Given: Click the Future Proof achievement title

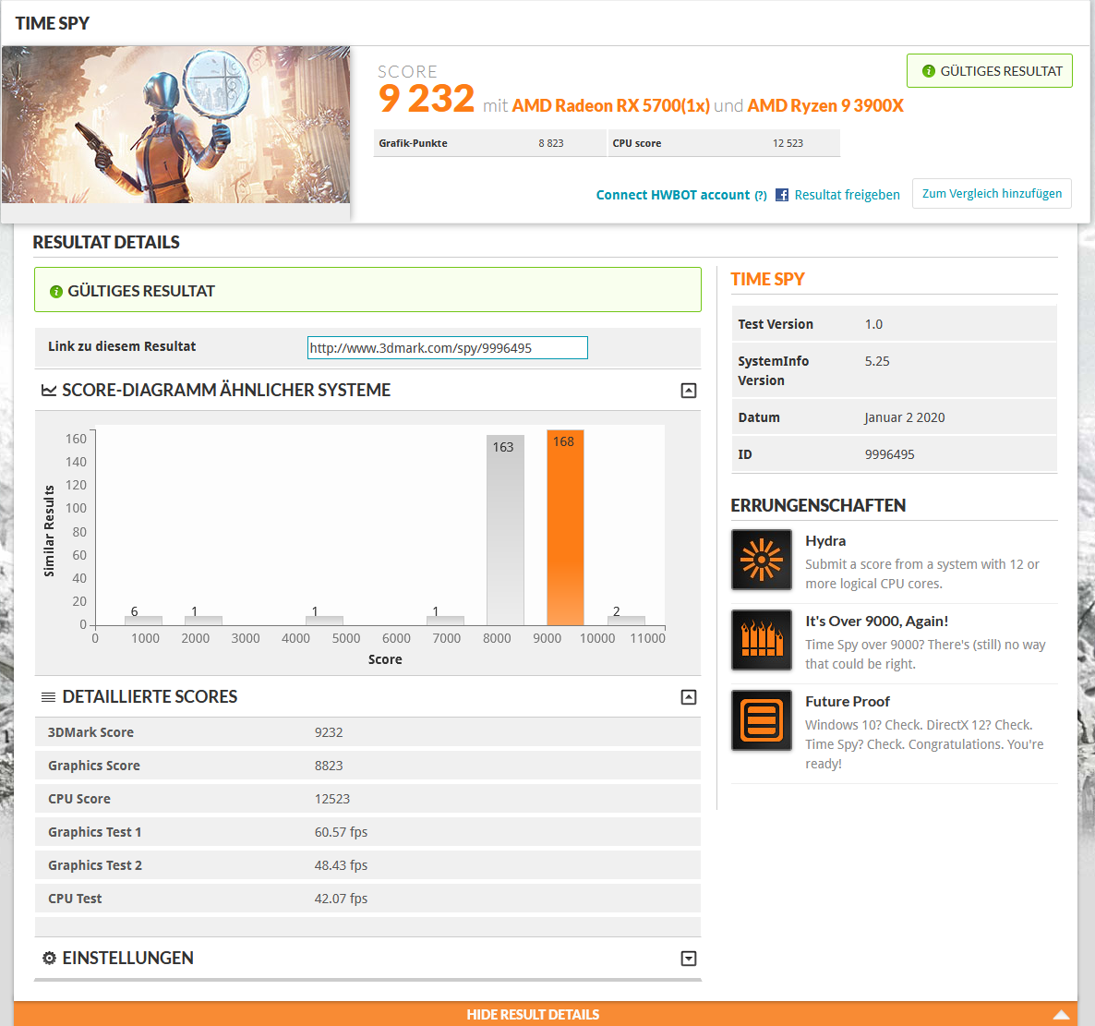Looking at the screenshot, I should 847,702.
